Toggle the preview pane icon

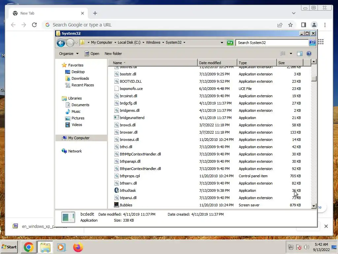tap(300, 54)
